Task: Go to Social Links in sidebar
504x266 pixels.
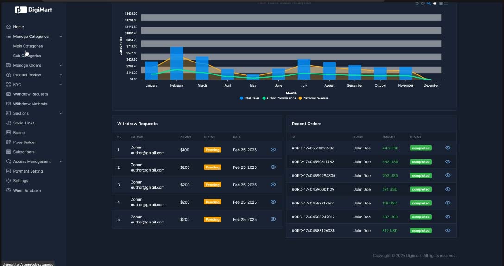Action: click(24, 123)
